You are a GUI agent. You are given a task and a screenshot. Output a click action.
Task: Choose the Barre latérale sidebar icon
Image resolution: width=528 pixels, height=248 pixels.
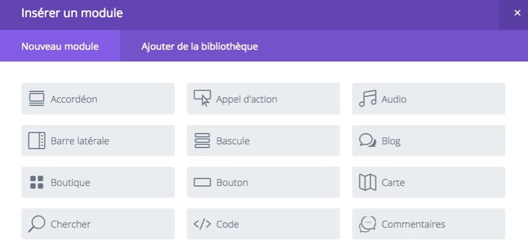pyautogui.click(x=37, y=141)
